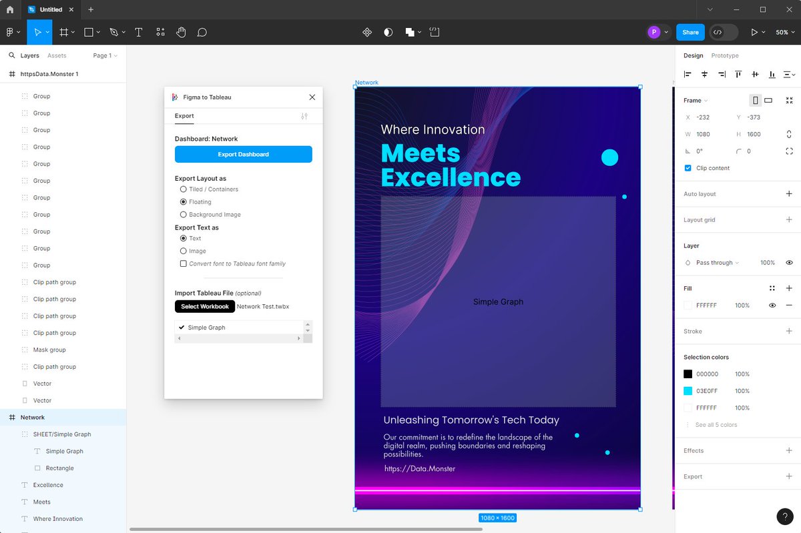Switch to the Prototype tab
Screen dimensions: 801x533
[x=725, y=55]
